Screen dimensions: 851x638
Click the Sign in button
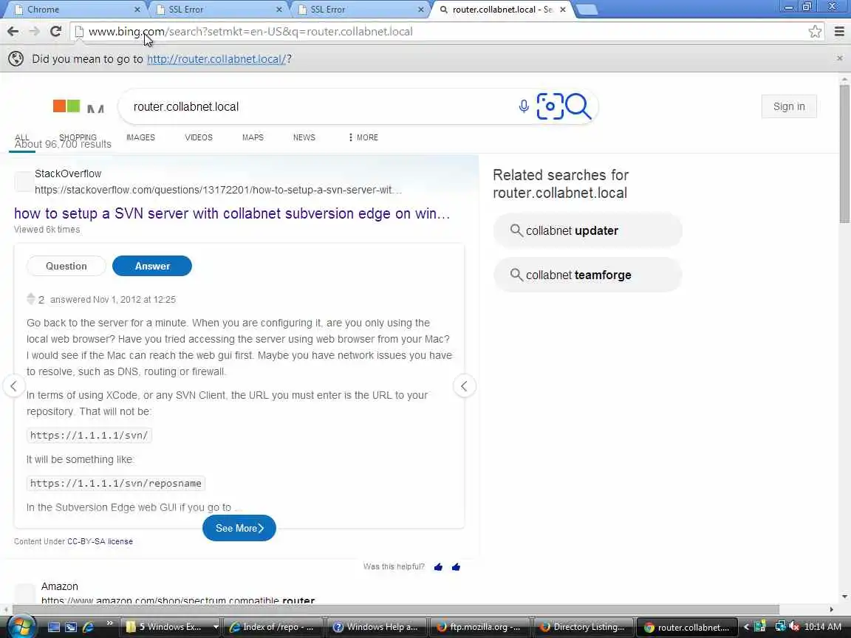(x=789, y=106)
